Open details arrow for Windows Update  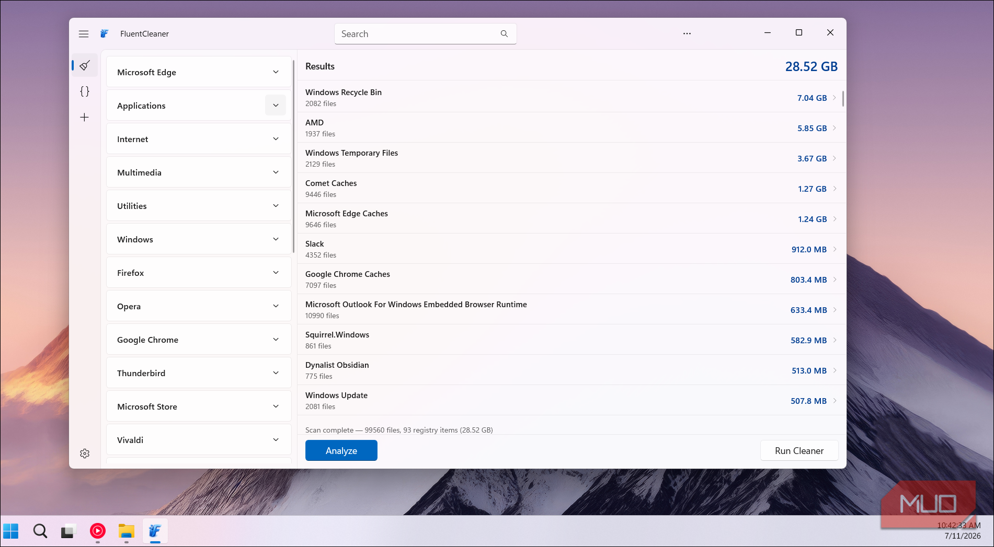(x=835, y=400)
